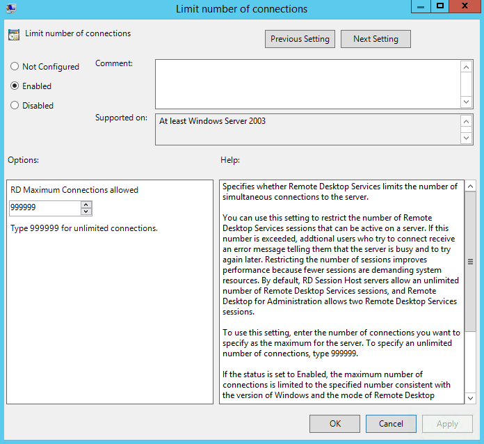The width and height of the screenshot is (484, 444).
Task: Click the Help pane scroll up arrow
Action: coord(470,187)
